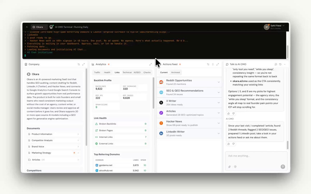
Task: Expand the Articles action row chevron
Action: (218, 113)
